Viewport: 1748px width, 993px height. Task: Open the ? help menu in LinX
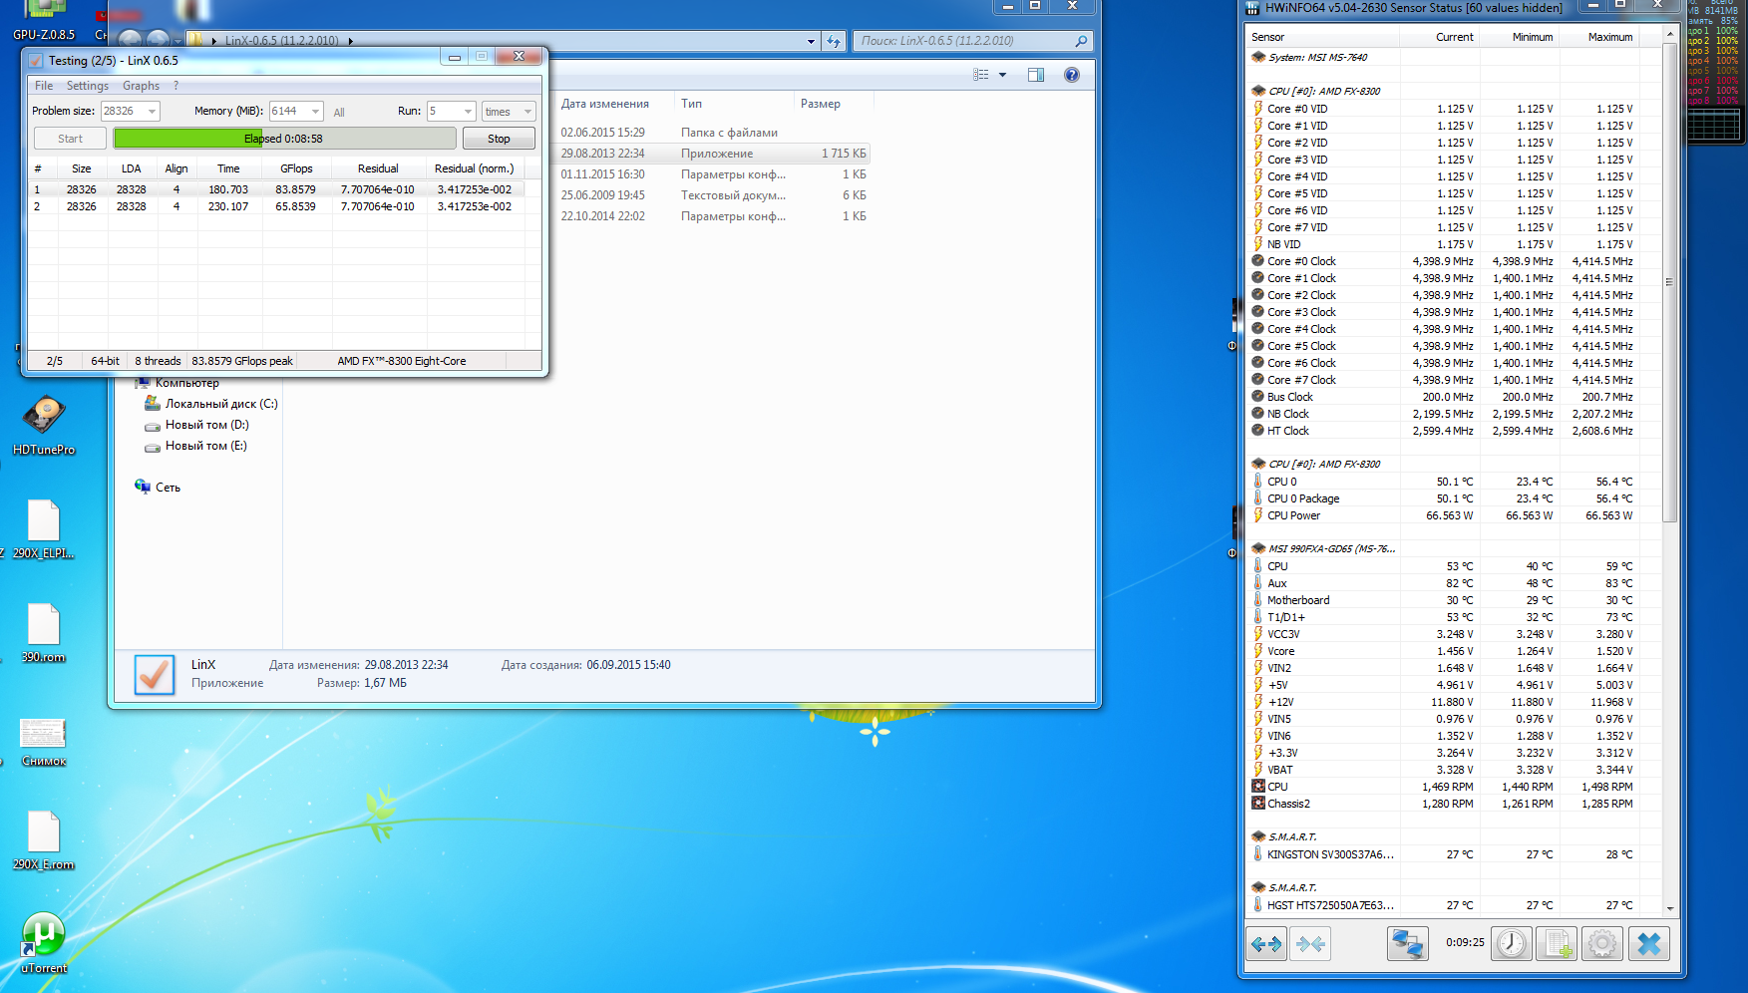[175, 86]
